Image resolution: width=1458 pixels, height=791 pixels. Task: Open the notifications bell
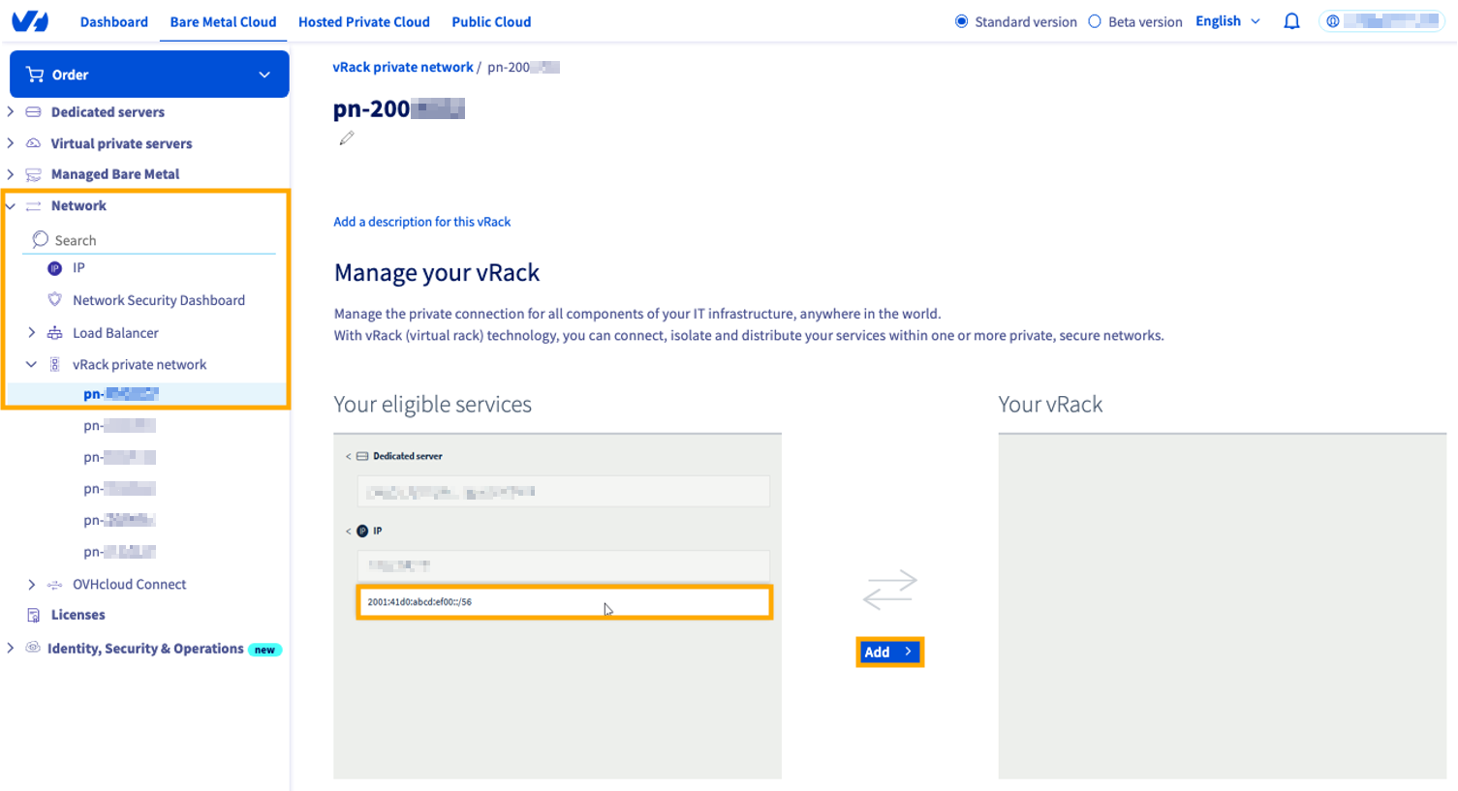(1291, 20)
